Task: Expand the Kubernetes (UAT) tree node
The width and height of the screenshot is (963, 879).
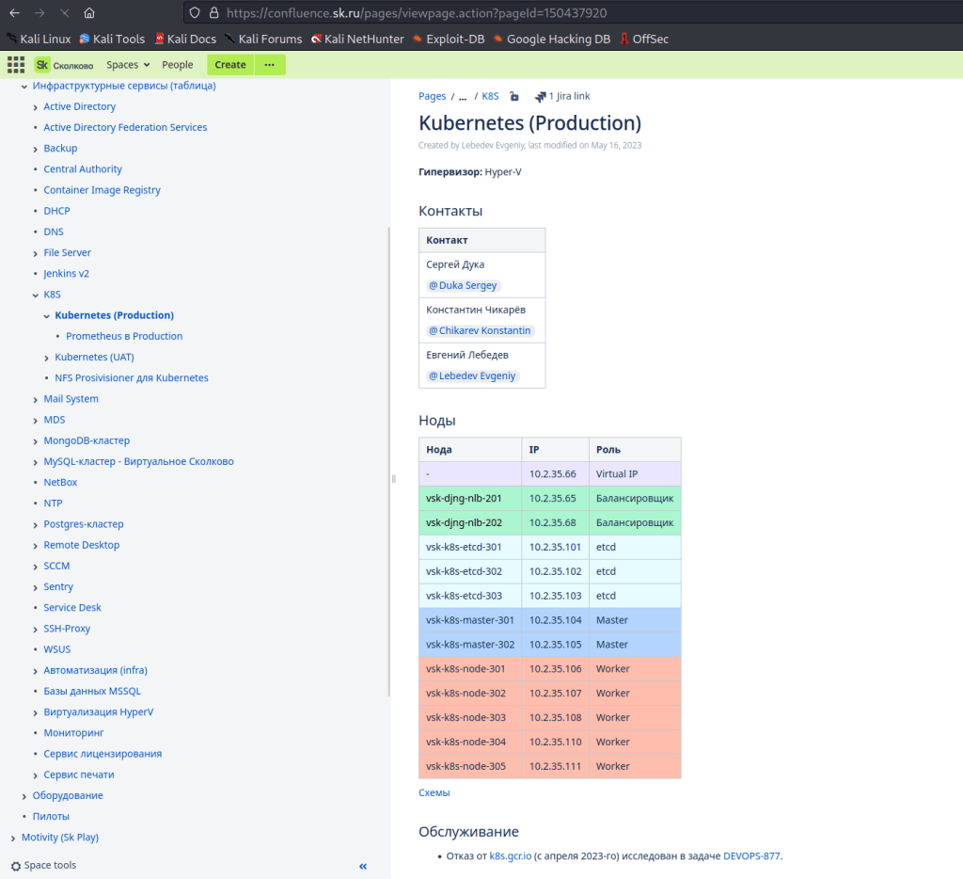Action: click(x=47, y=358)
